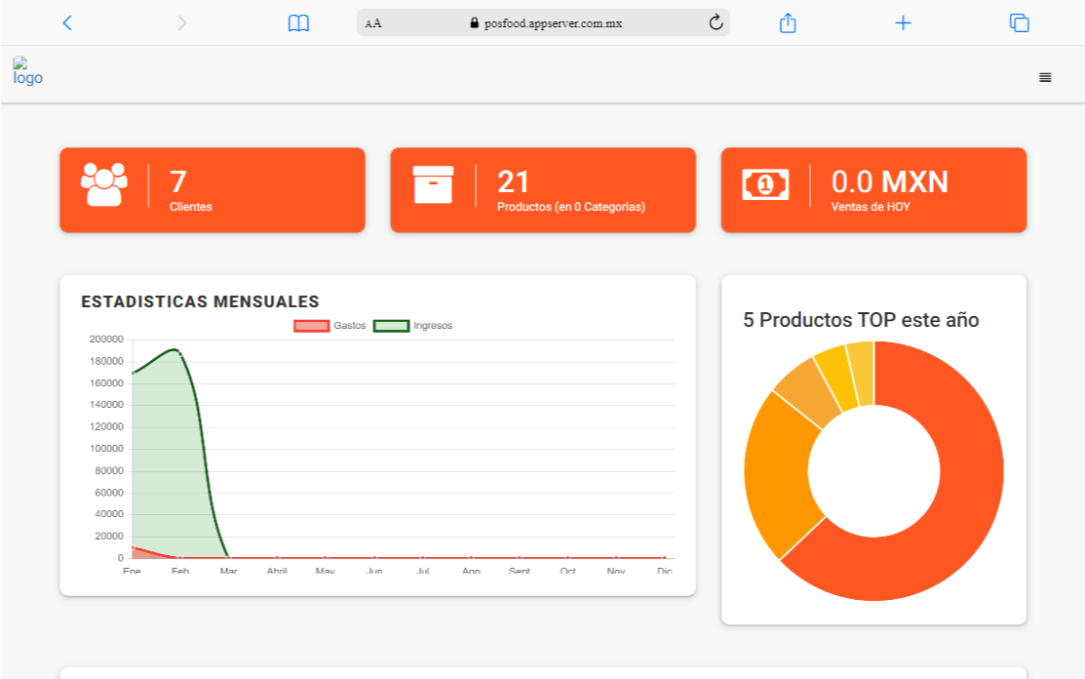Click the Feb peak point on Ingresos line

click(x=180, y=353)
